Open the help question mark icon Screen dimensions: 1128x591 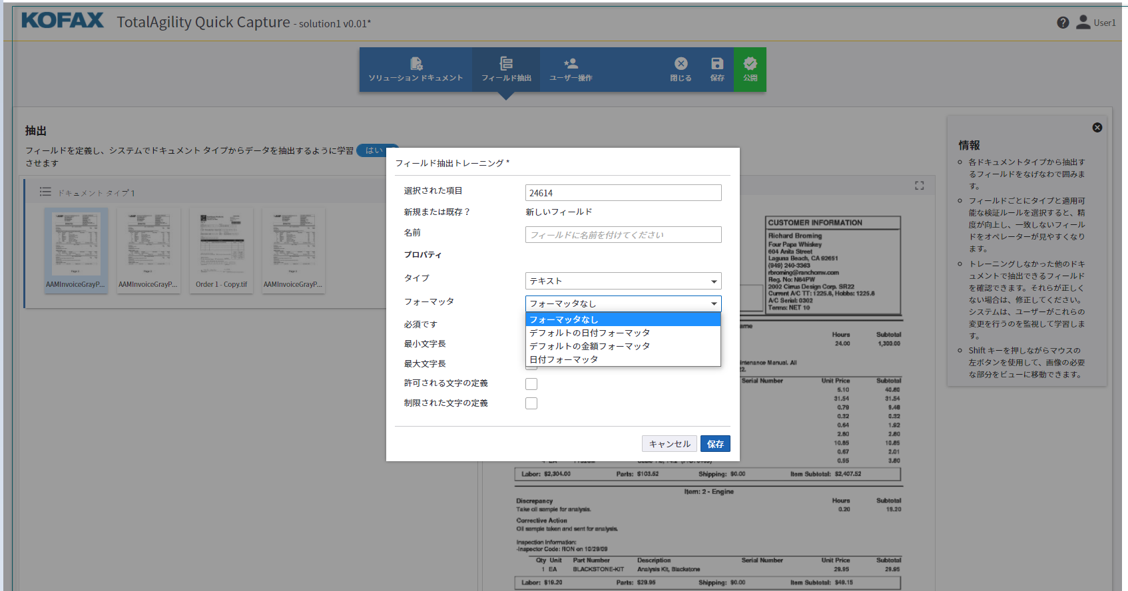[1063, 23]
